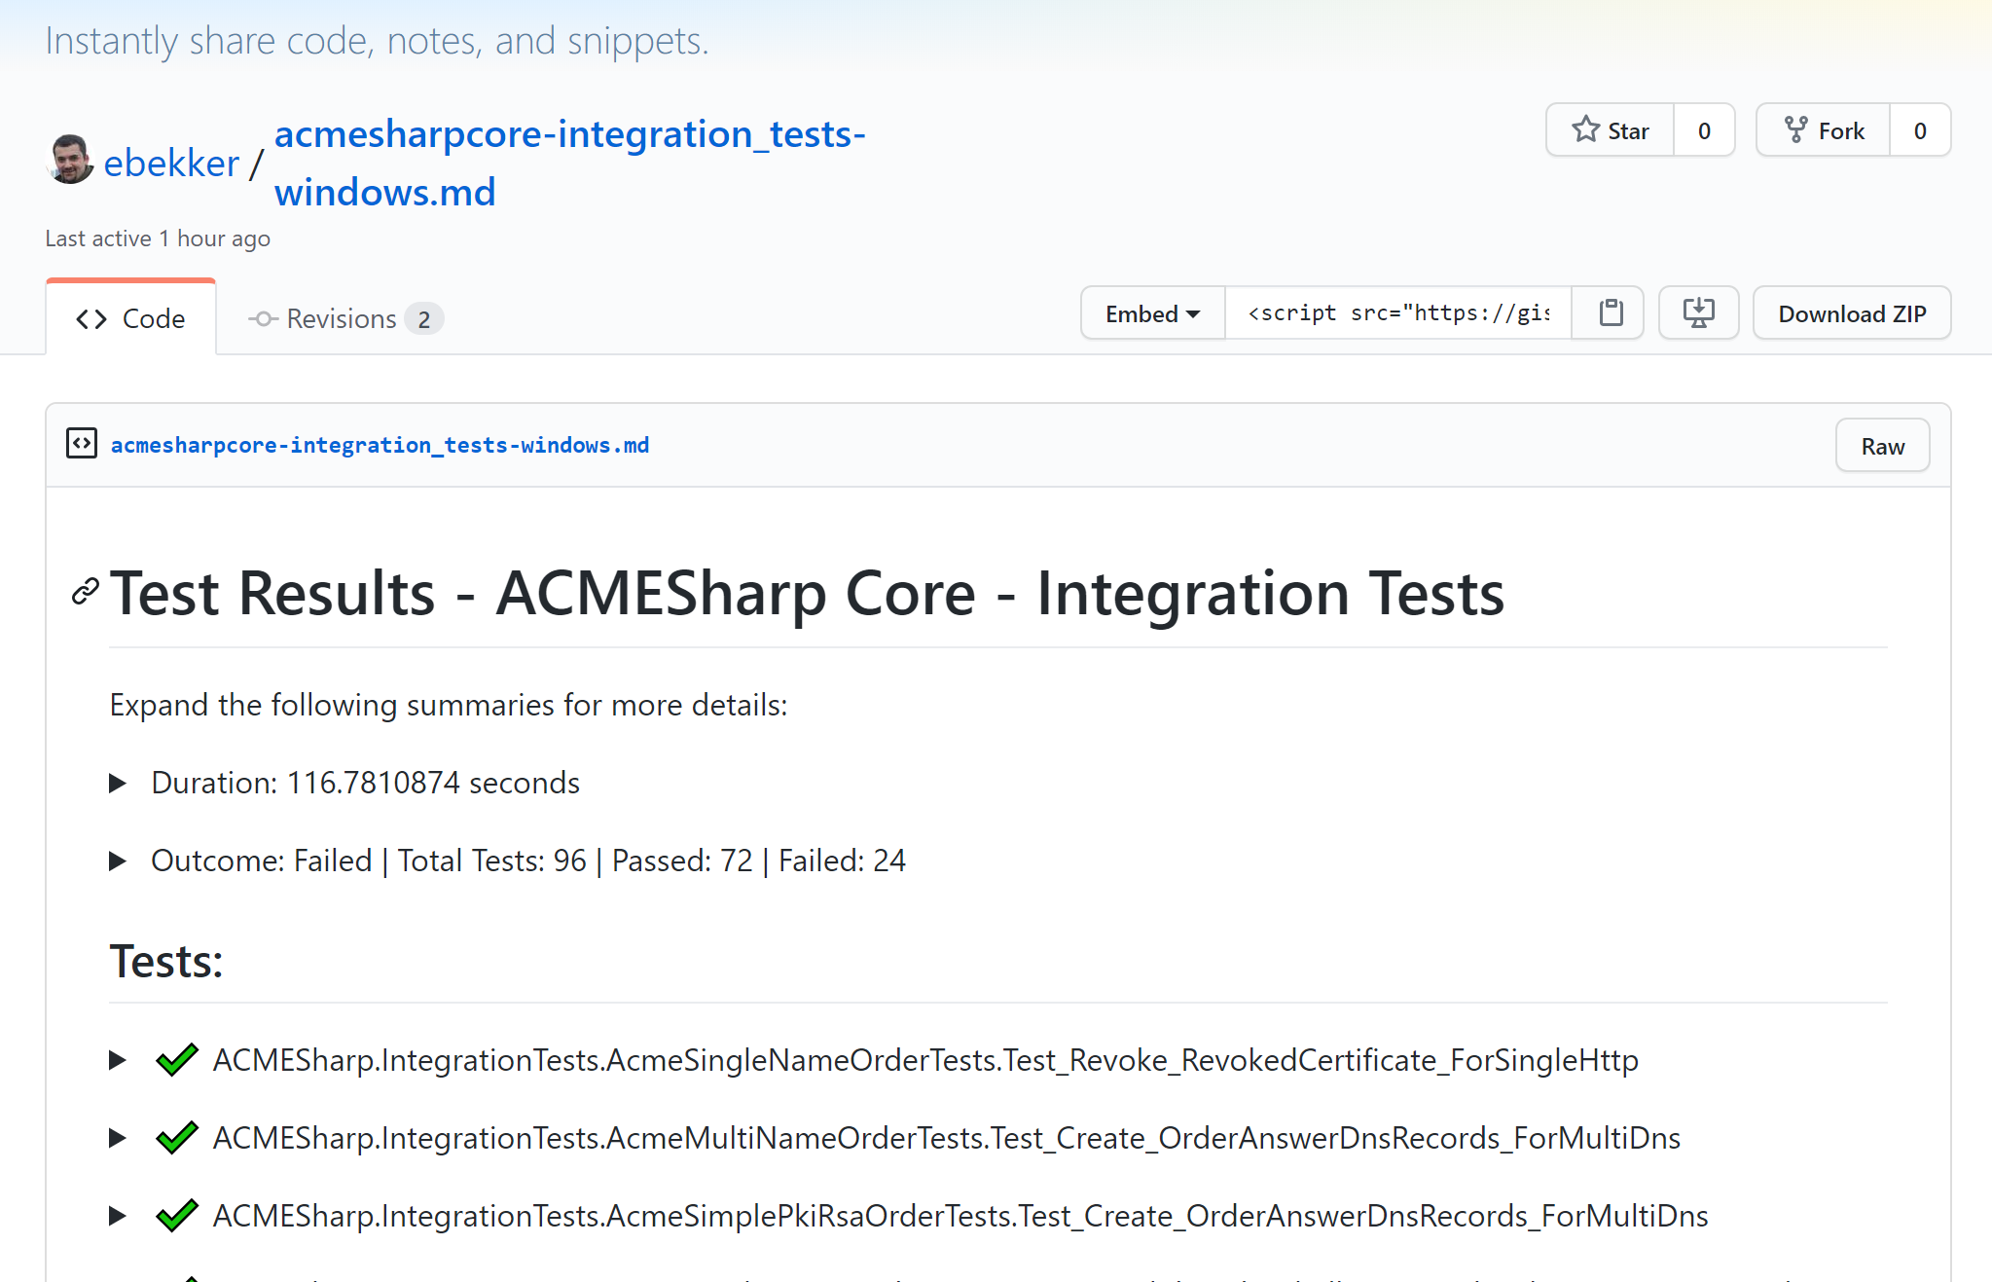1992x1282 pixels.
Task: Open the Embed dropdown menu
Action: pos(1152,313)
